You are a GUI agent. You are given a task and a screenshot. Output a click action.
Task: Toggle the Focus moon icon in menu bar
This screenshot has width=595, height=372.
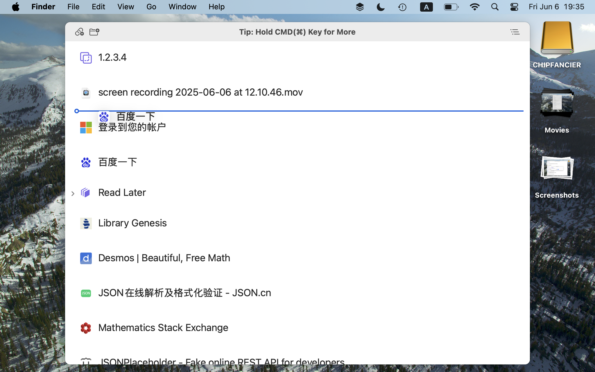pyautogui.click(x=381, y=7)
